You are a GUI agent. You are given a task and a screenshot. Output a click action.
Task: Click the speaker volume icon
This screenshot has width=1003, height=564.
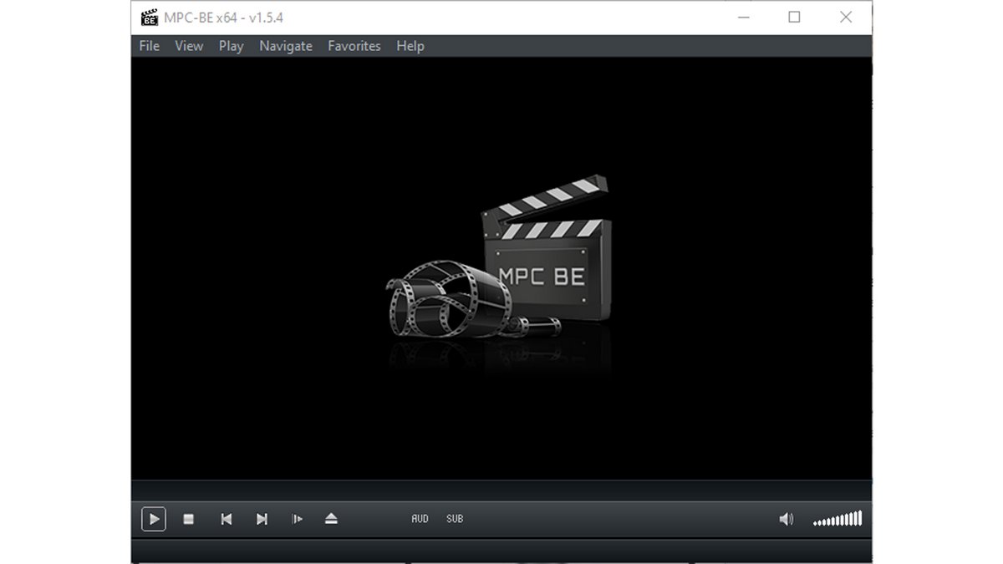(784, 519)
